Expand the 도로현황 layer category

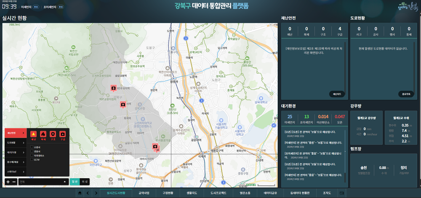click(16, 143)
